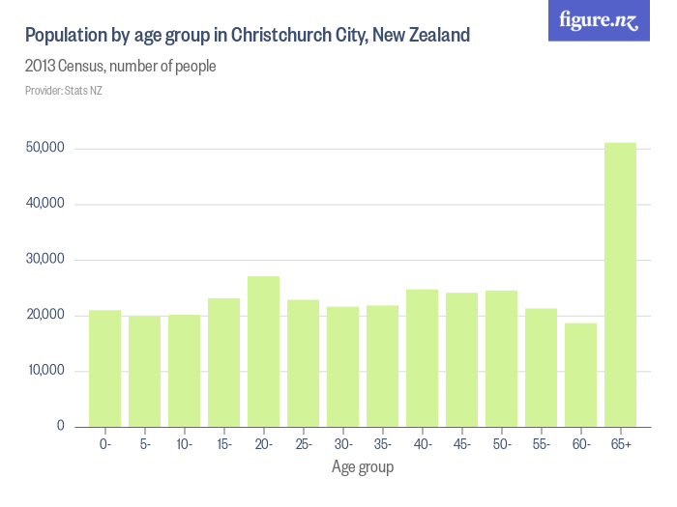
Task: Select the 50- age group bar
Action: [501, 358]
